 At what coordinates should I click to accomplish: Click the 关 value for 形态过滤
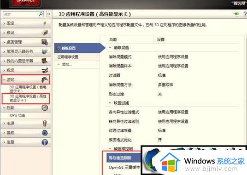160,94
